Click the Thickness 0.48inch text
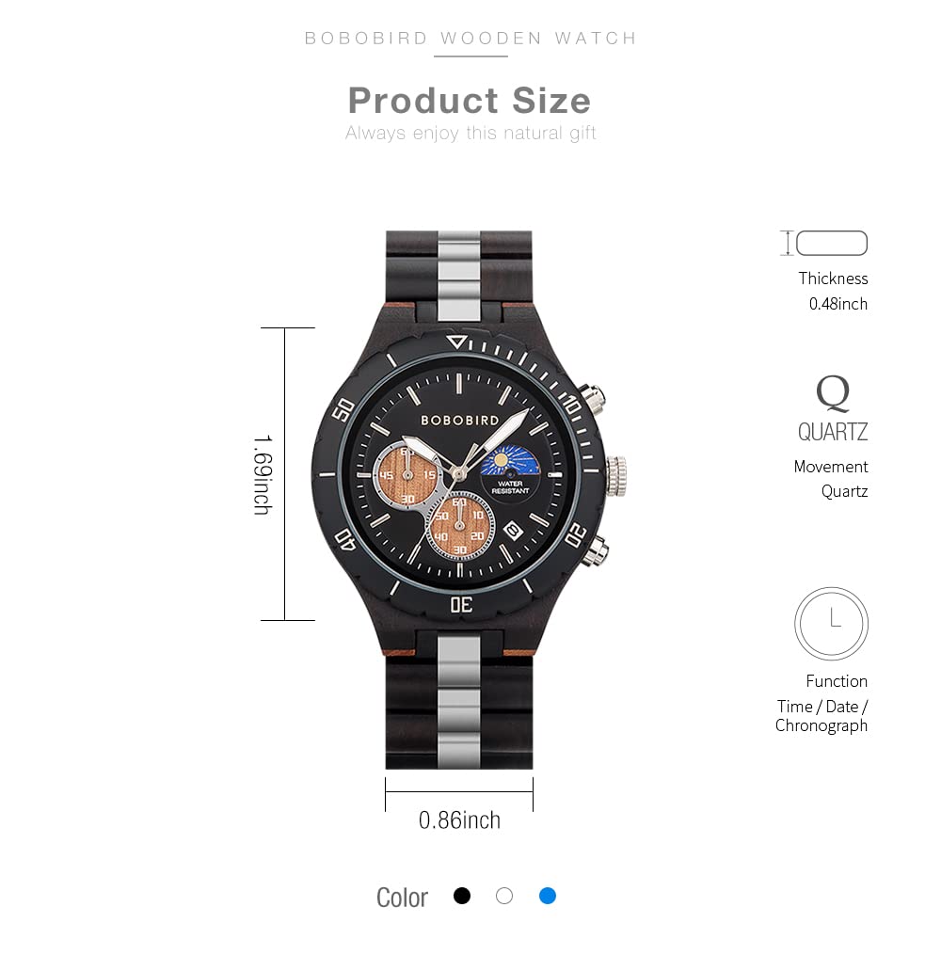 coord(834,291)
